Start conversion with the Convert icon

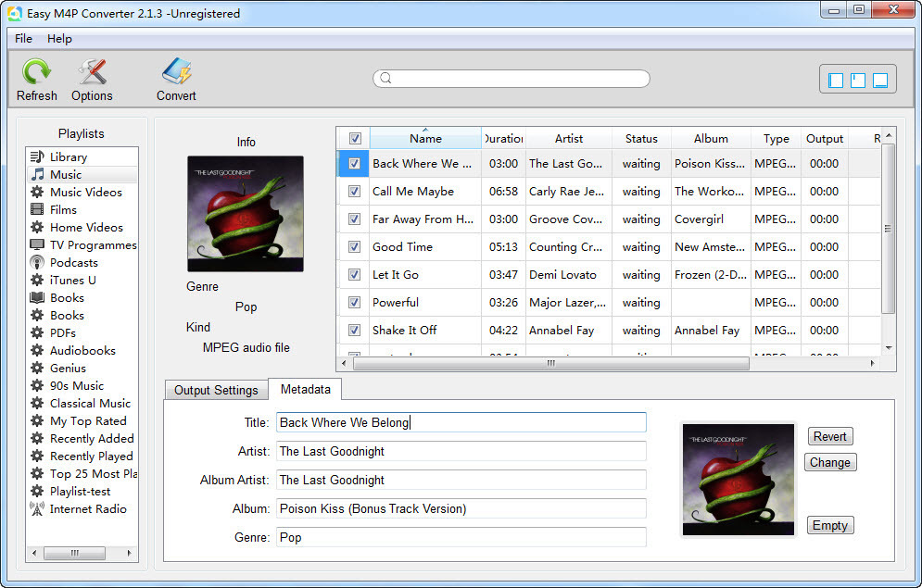[x=176, y=73]
